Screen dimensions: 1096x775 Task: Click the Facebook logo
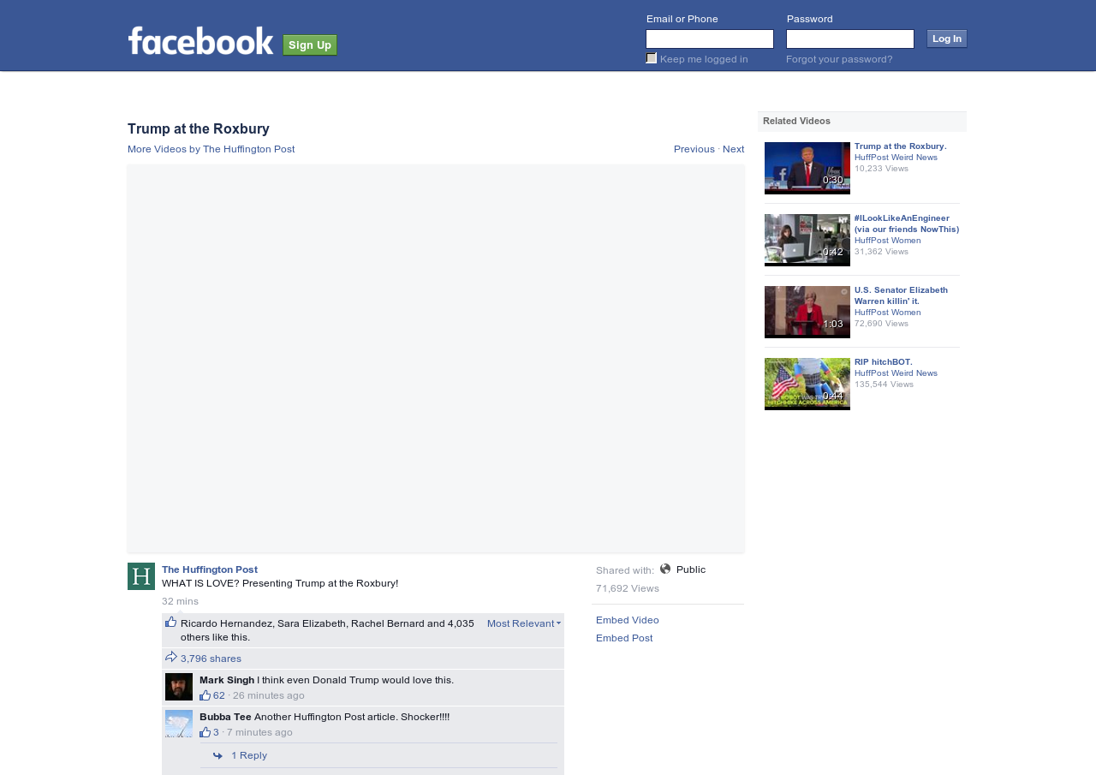tap(200, 41)
